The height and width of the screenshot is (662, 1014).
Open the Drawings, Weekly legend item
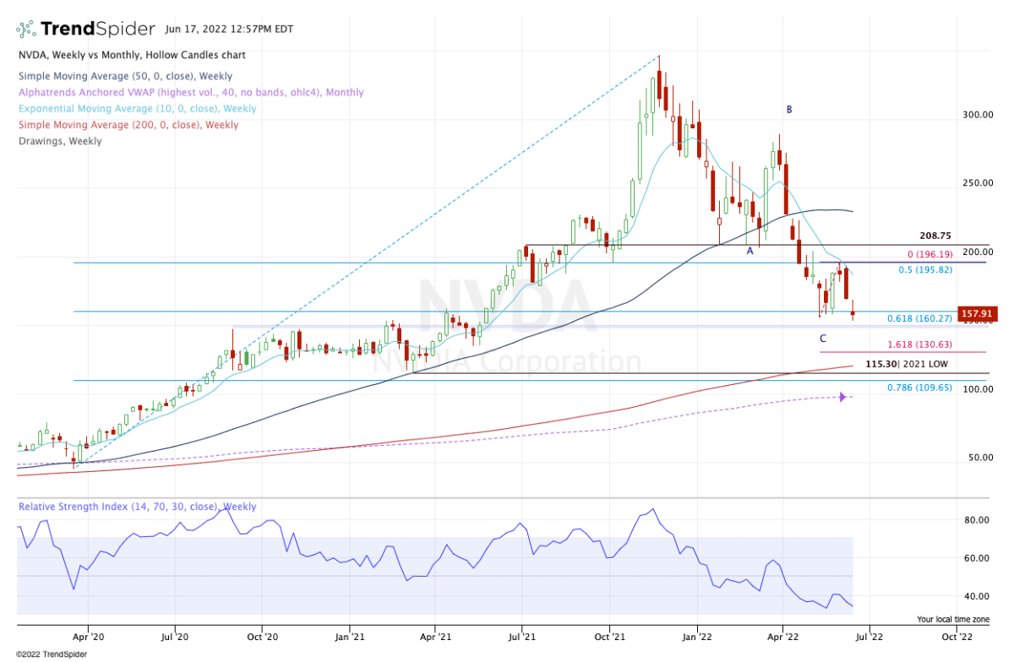59,141
